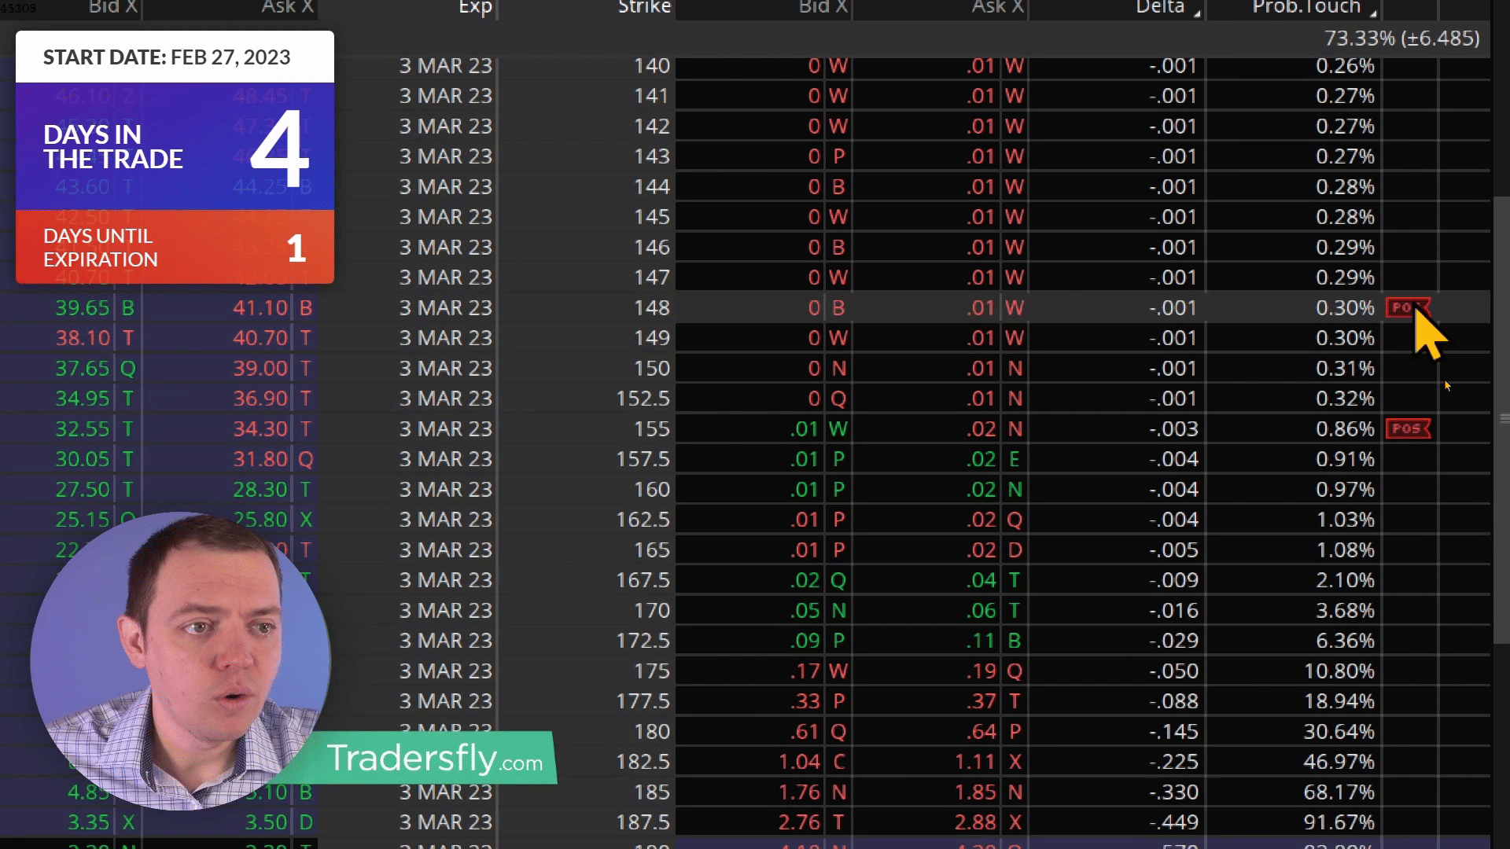Click put bid .61 at strike 180
Viewport: 1510px width, 849px height.
click(805, 732)
